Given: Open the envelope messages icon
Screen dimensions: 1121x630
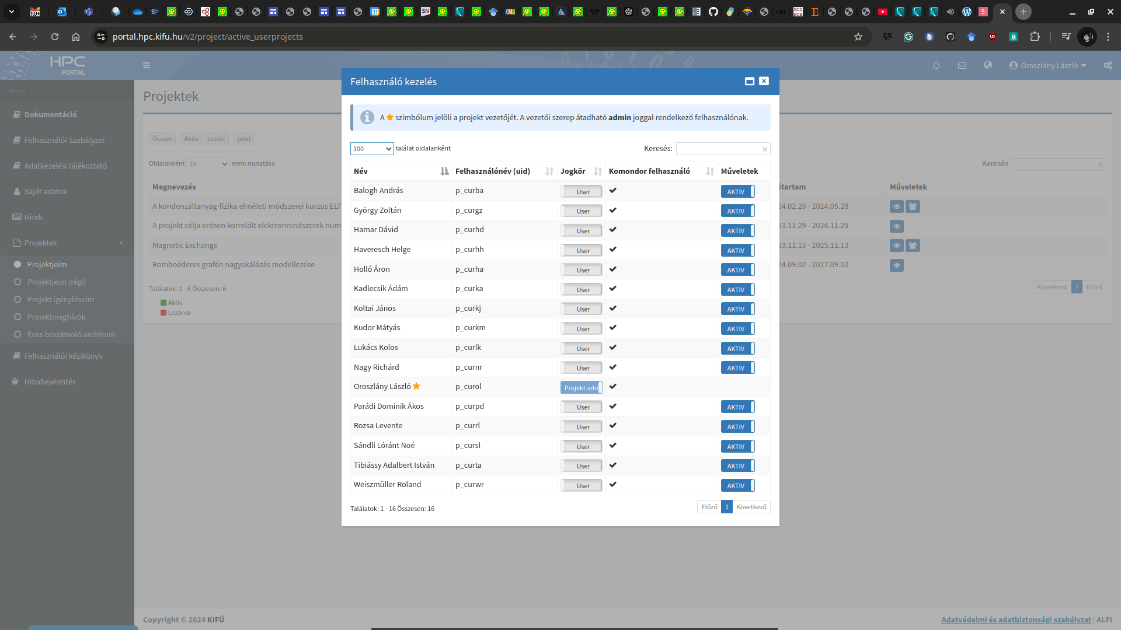Looking at the screenshot, I should tap(962, 65).
